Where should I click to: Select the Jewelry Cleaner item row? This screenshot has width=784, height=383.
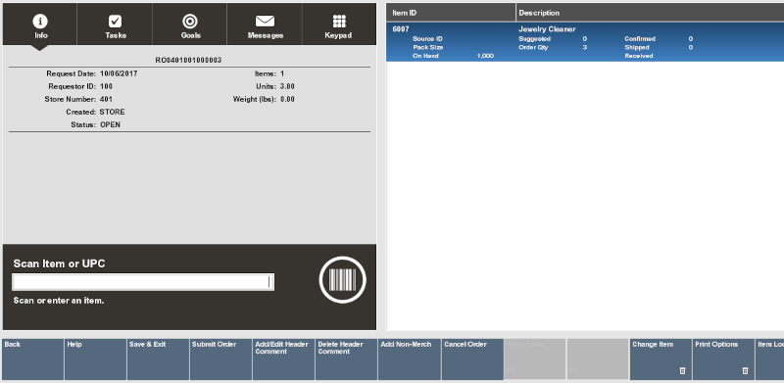point(585,42)
